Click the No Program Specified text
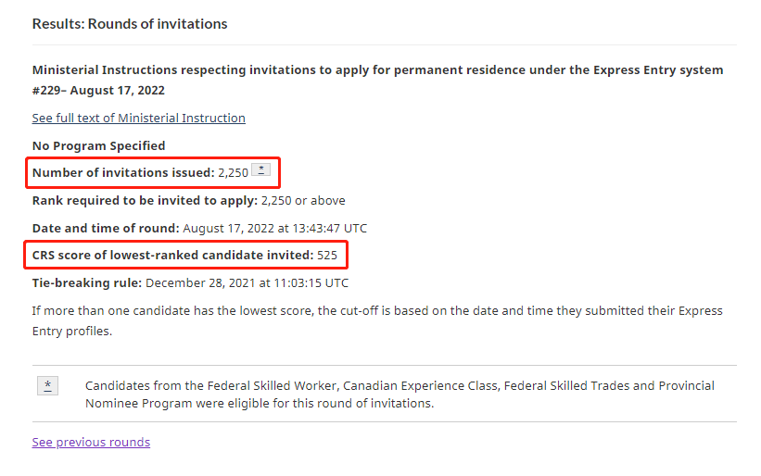Screen dimensions: 761x476 coord(98,146)
